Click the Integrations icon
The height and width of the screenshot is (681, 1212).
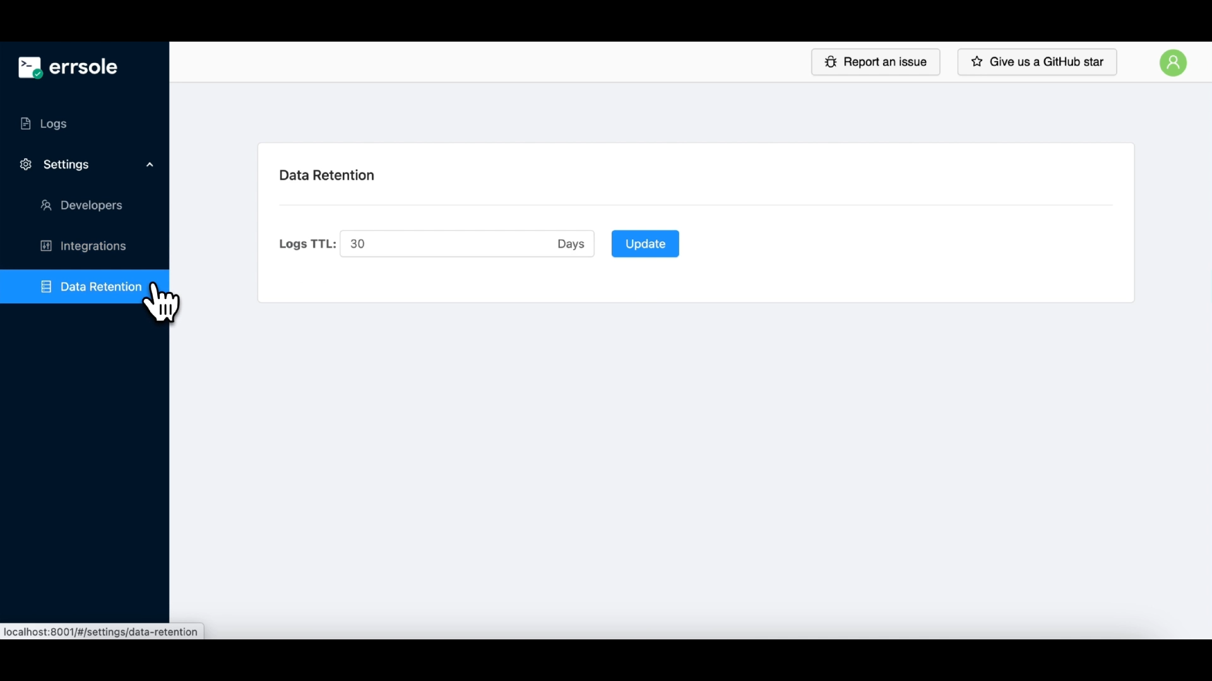click(x=45, y=246)
